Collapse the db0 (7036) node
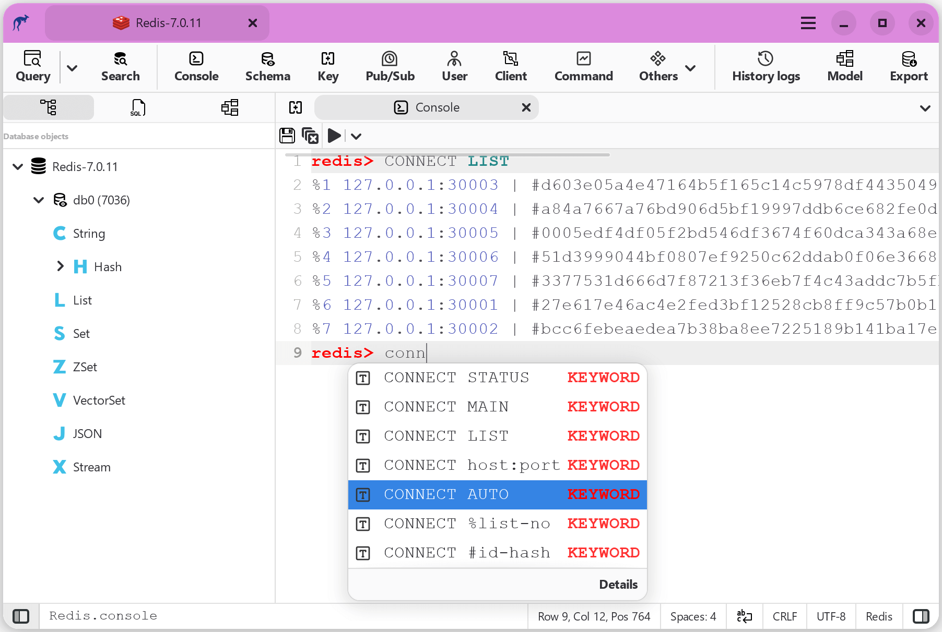 tap(39, 200)
